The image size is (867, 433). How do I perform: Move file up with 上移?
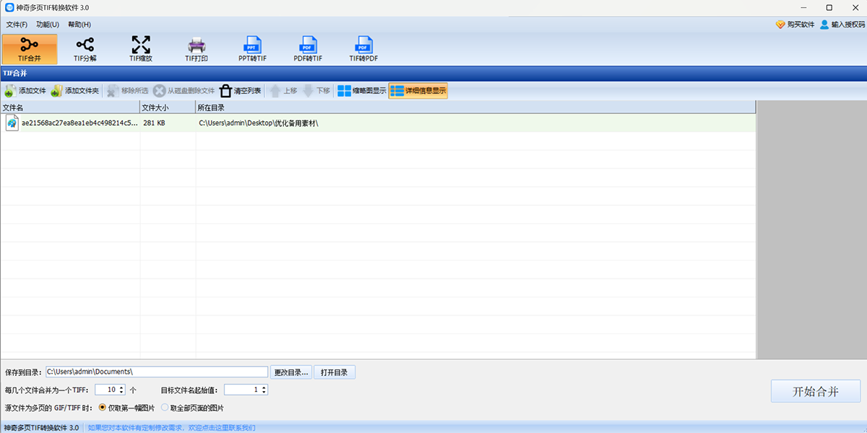tap(282, 91)
